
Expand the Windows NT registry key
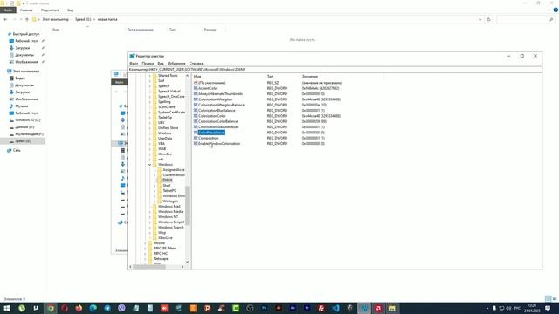point(149,217)
